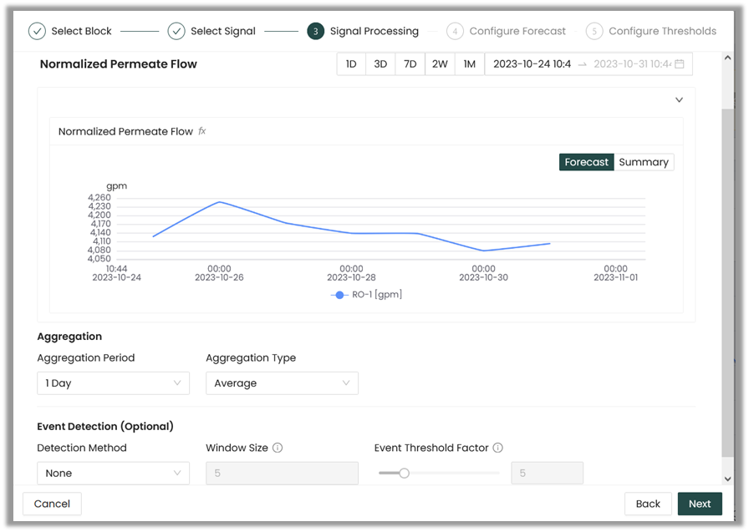Click the fx formula icon beside chart title

click(x=202, y=131)
